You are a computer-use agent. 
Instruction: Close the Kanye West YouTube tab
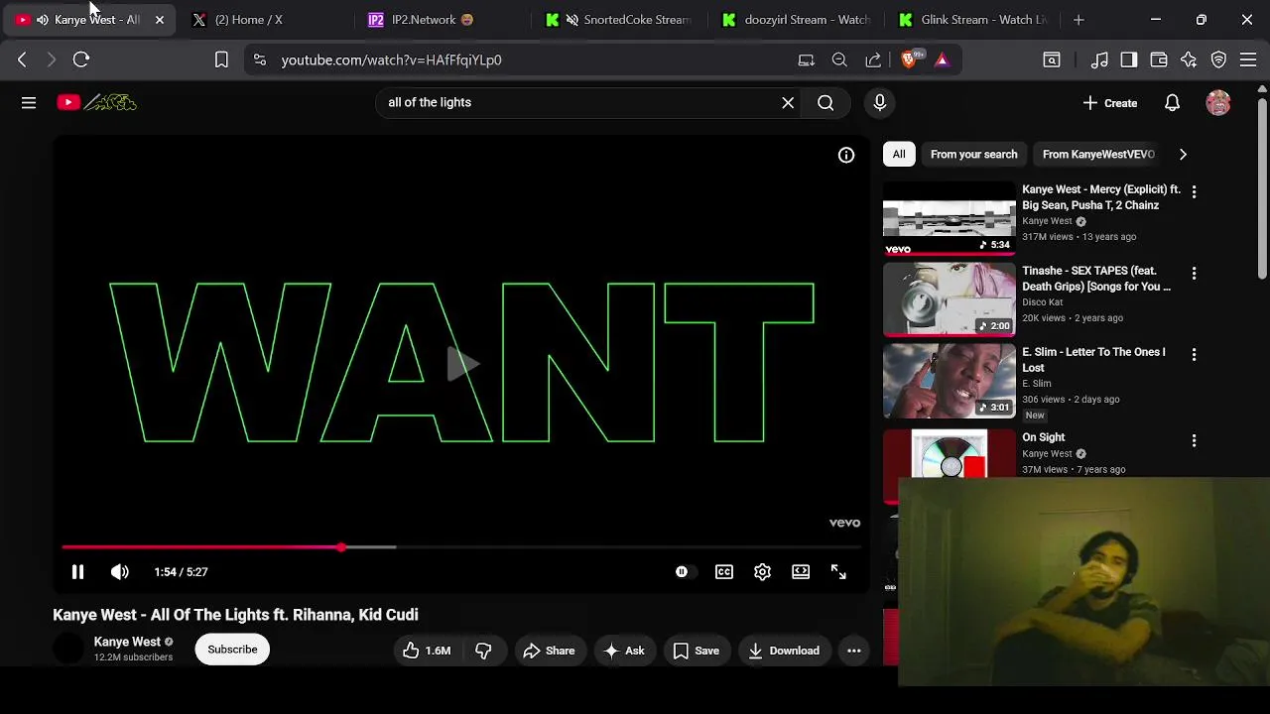tap(160, 20)
